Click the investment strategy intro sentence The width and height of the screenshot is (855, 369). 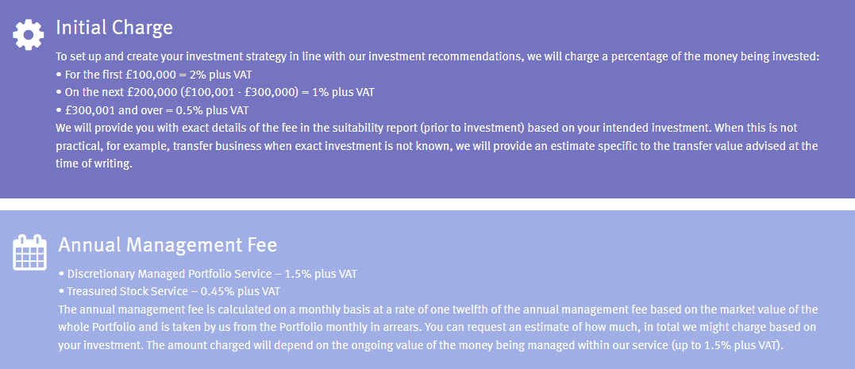point(438,56)
